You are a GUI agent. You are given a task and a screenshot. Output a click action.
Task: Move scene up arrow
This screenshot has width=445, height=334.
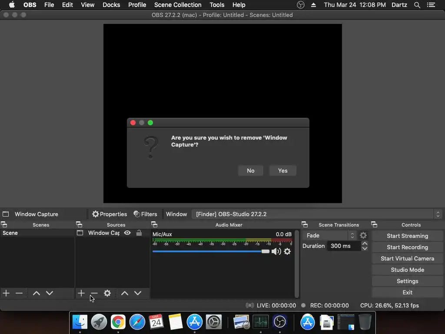[37, 293]
